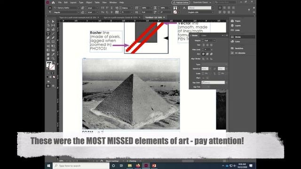Open the Color panel icon
This screenshot has width=301, height=169.
coord(232,41)
